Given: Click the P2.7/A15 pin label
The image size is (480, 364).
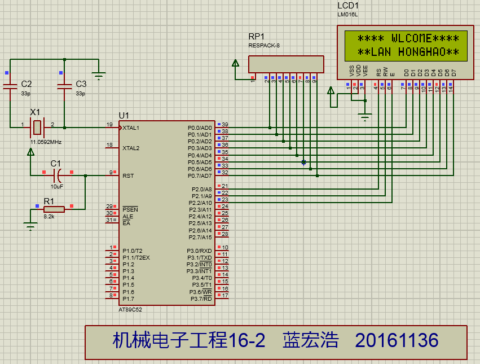Looking at the screenshot, I should pyautogui.click(x=200, y=237).
